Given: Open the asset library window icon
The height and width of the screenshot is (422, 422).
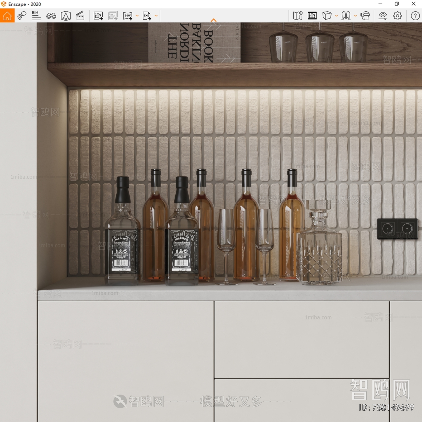Looking at the screenshot, I should (312, 16).
